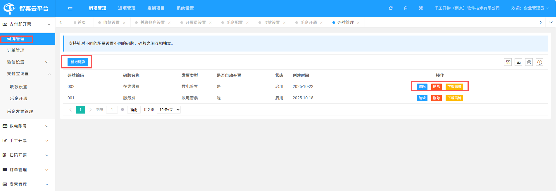Close the 码牌管理 tab
Image resolution: width=557 pixels, height=191 pixels.
[358, 23]
